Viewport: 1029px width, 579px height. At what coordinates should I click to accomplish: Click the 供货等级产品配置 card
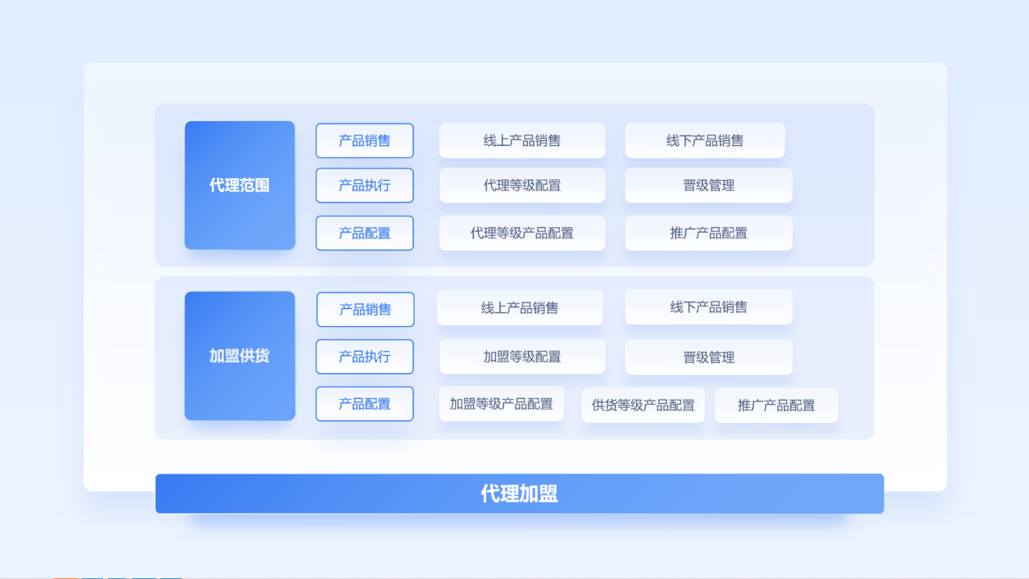[x=643, y=405]
